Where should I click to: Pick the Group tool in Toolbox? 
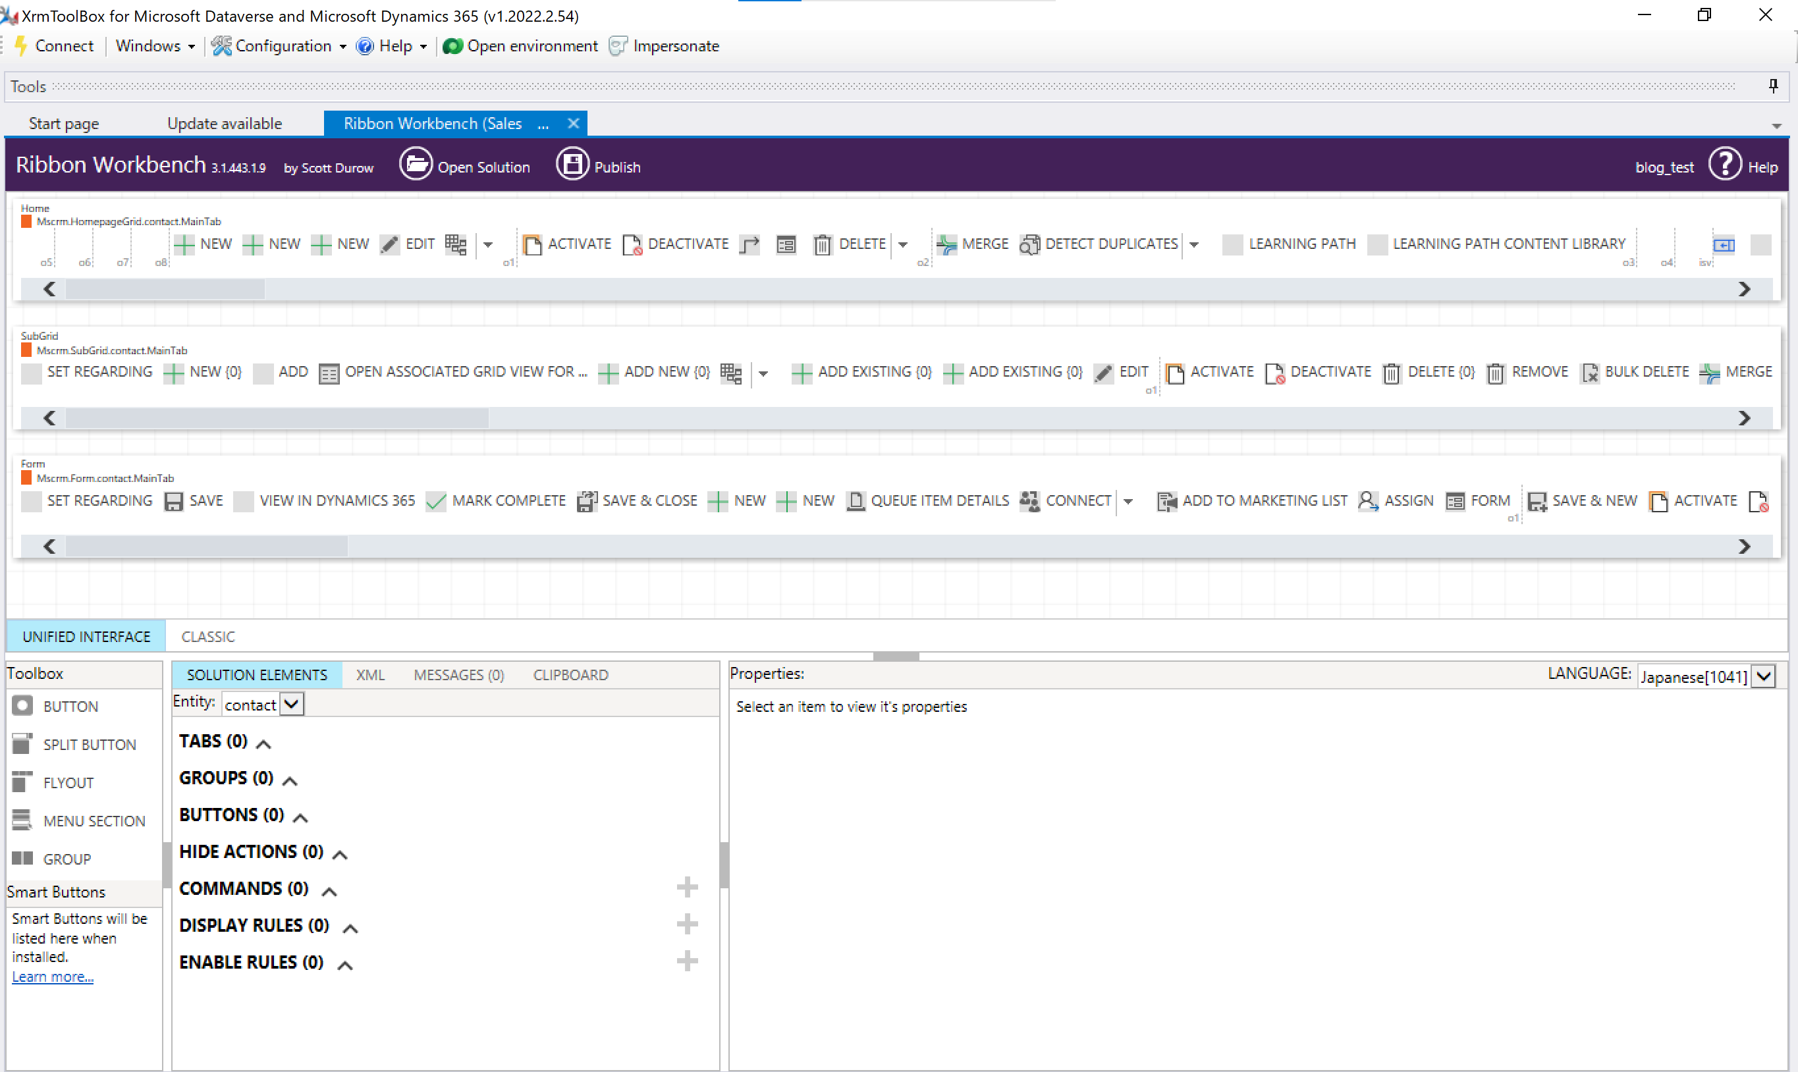pos(52,859)
